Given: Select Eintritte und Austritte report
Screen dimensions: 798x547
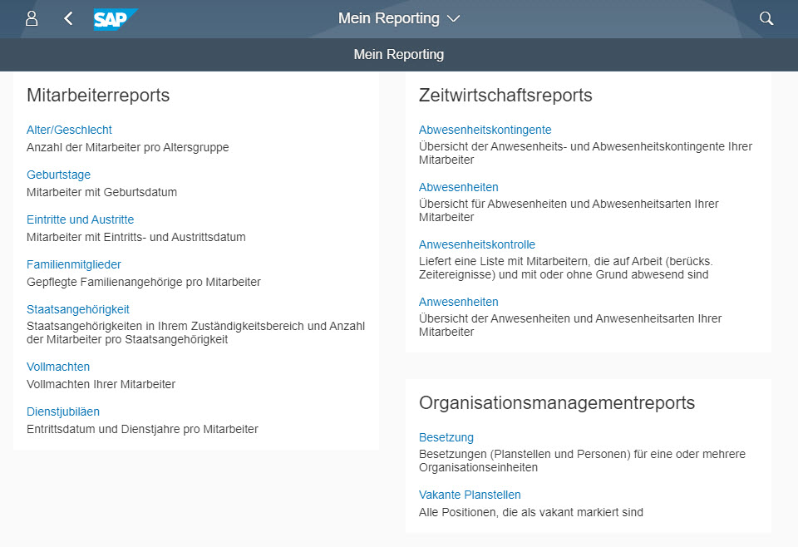Looking at the screenshot, I should (x=81, y=219).
